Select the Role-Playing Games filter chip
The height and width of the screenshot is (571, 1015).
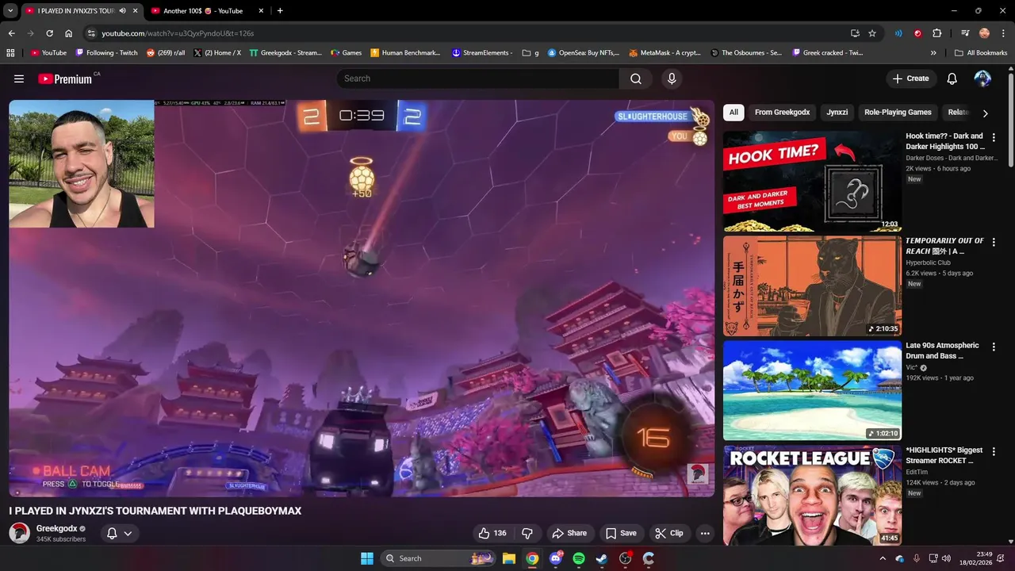898,113
